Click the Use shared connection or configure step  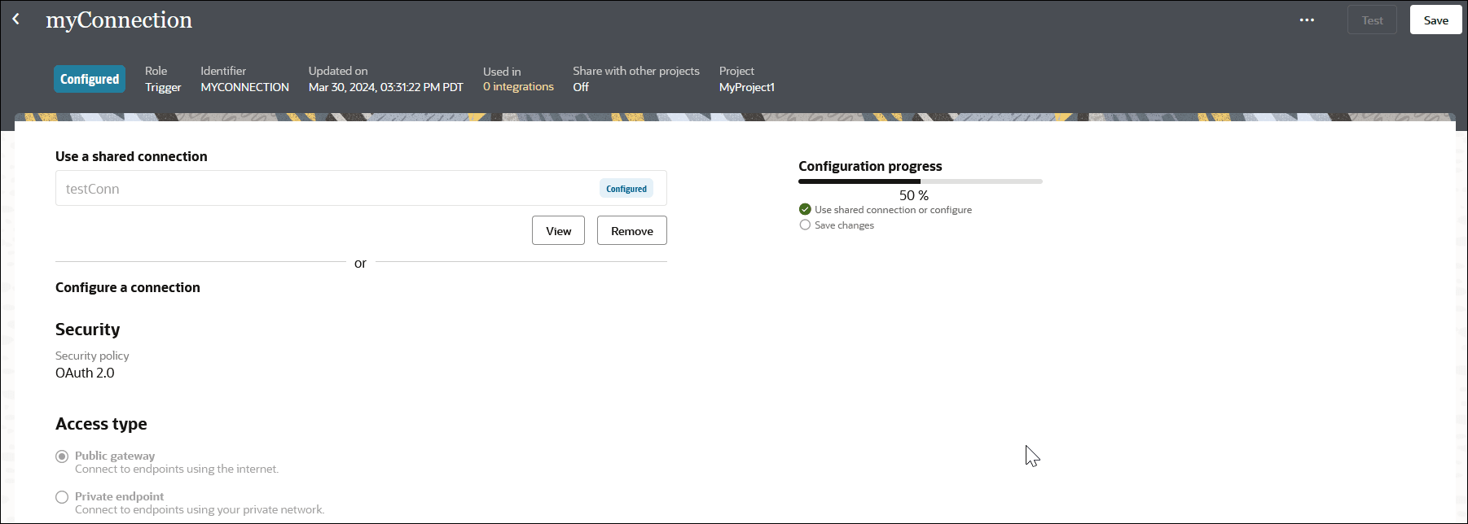coord(893,209)
